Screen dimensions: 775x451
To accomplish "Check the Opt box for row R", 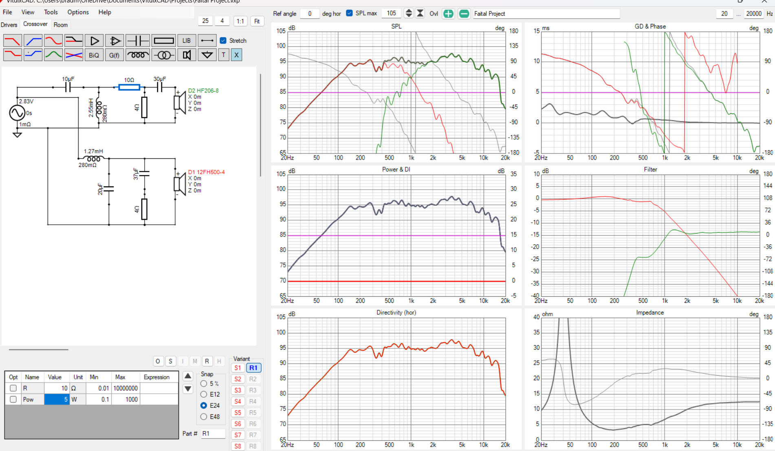I will 13,388.
